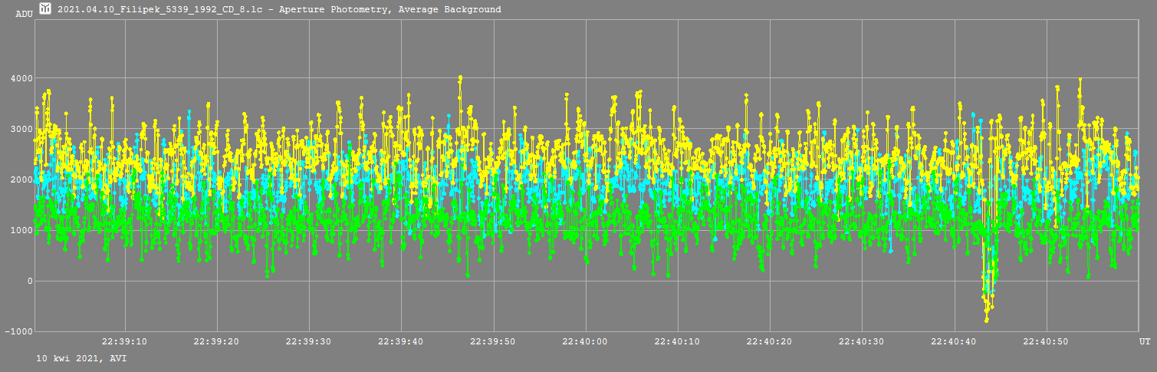This screenshot has width=1157, height=372.
Task: Click the 22:40:40 time label
Action: [x=954, y=341]
